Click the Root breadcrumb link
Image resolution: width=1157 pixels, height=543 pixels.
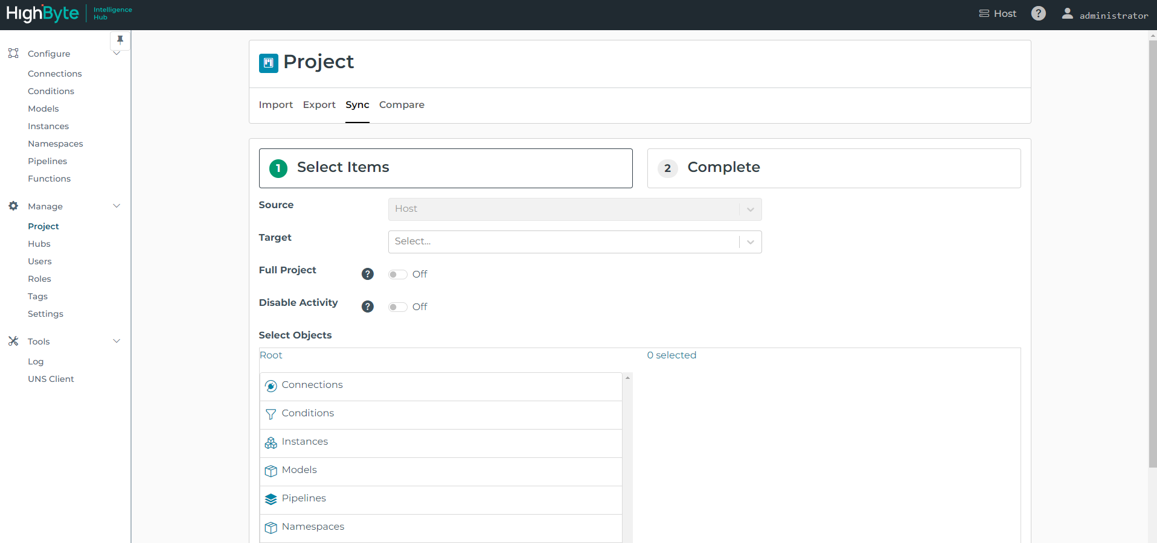click(271, 355)
